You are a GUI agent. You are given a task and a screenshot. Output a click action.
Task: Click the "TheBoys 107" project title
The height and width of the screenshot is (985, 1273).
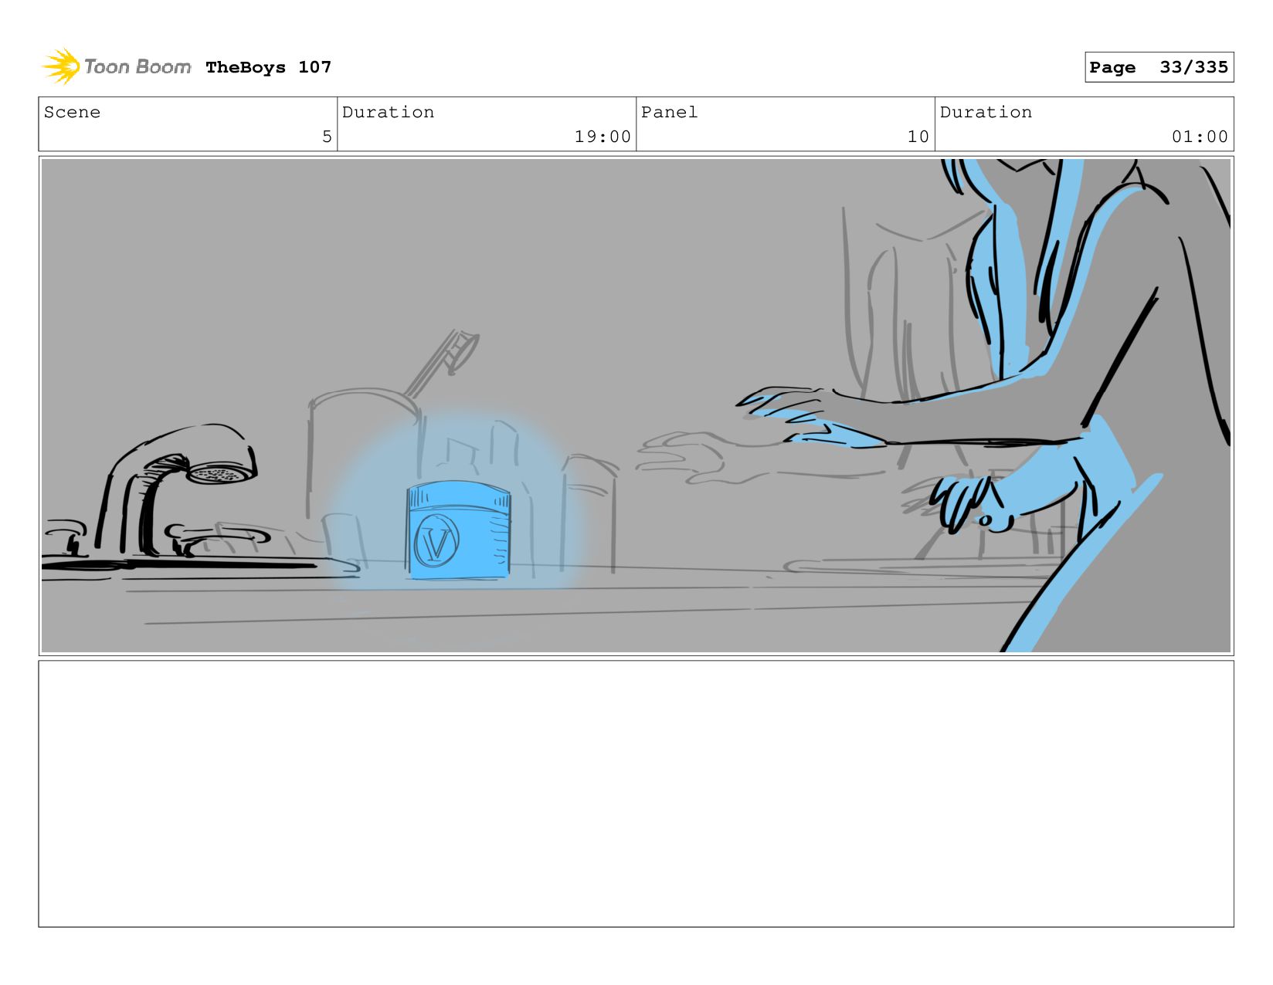click(x=268, y=67)
